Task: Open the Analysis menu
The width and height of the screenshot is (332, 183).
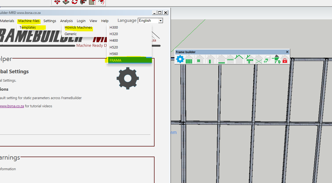Action: [67, 21]
